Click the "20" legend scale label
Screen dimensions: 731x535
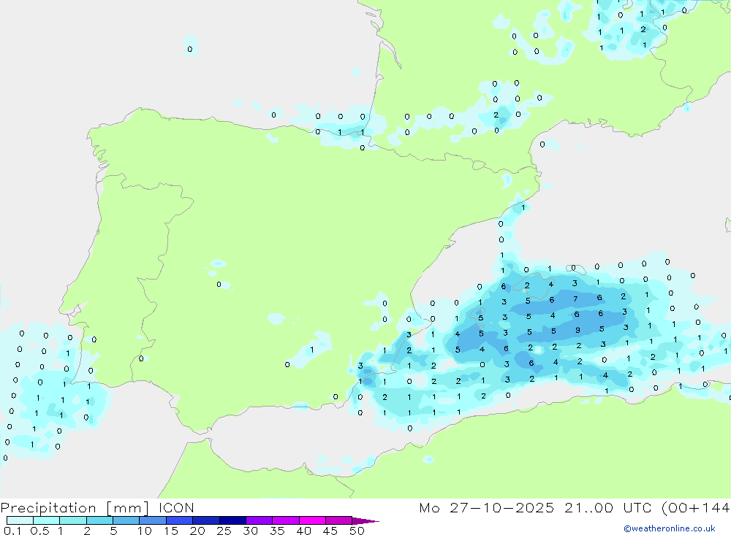click(197, 531)
